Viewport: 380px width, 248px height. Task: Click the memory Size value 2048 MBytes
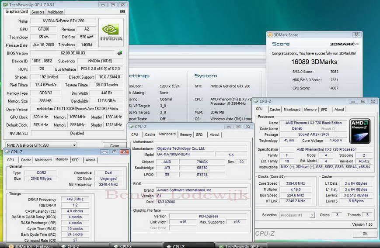pyautogui.click(x=41, y=178)
